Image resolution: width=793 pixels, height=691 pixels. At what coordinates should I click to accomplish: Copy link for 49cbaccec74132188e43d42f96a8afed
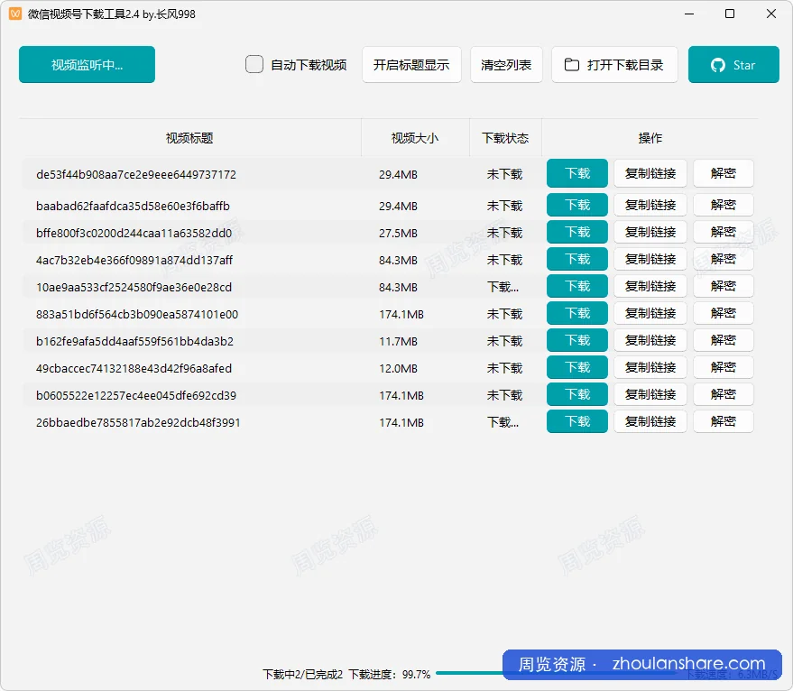[x=650, y=367]
